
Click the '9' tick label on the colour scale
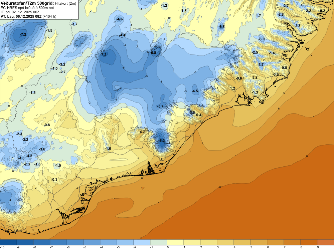pyautogui.click(x=318, y=247)
